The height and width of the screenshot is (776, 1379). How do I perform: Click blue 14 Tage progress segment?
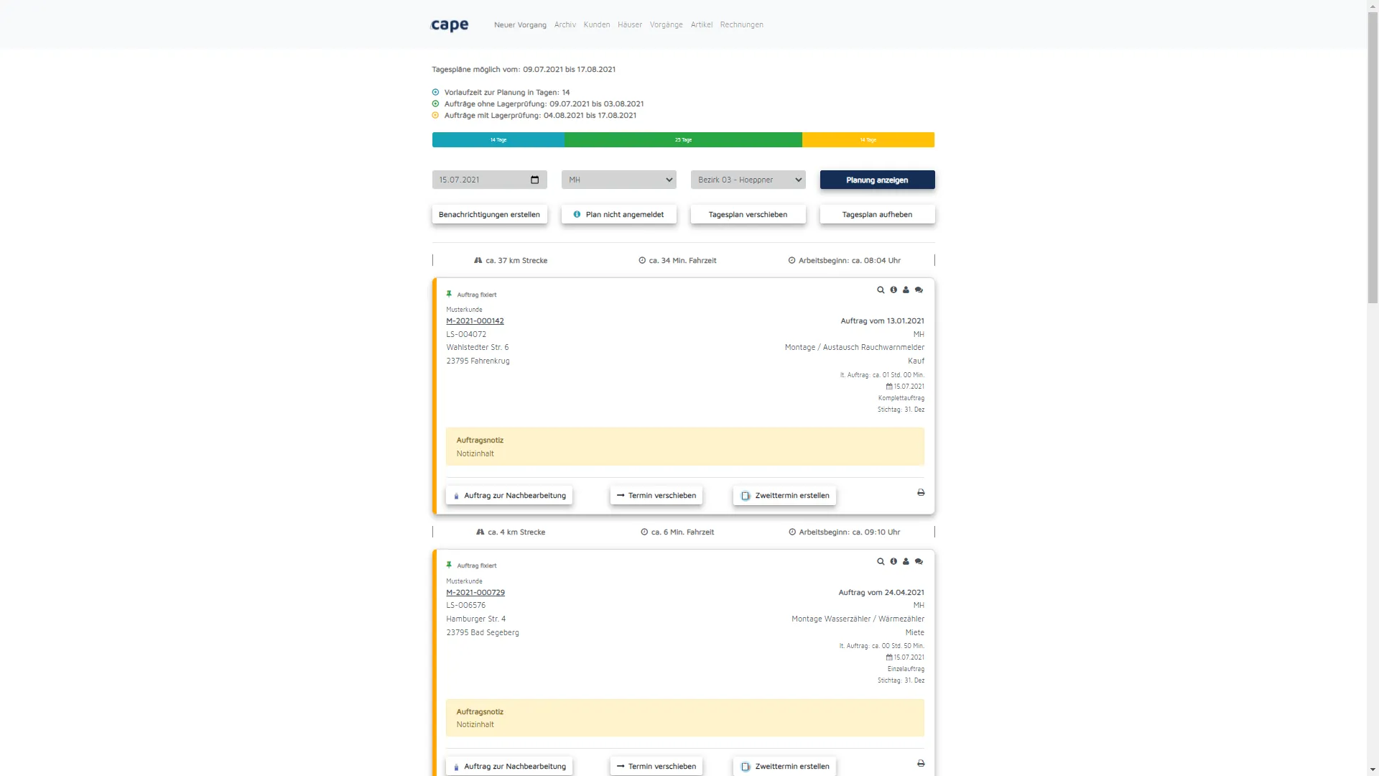(x=498, y=140)
